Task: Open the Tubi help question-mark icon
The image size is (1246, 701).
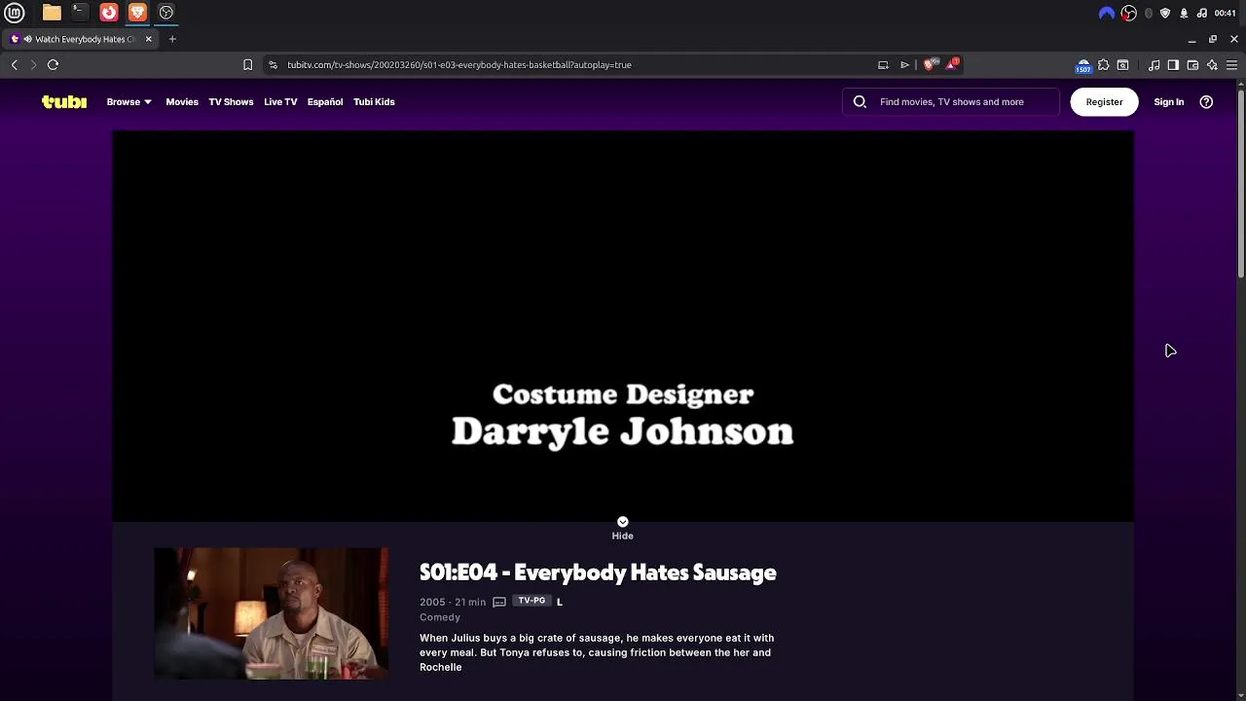Action: point(1206,101)
